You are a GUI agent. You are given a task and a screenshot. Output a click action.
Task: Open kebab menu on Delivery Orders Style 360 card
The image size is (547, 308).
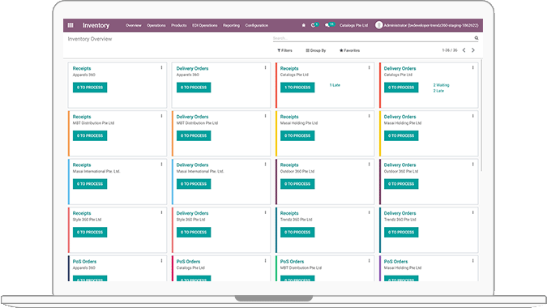(265, 212)
